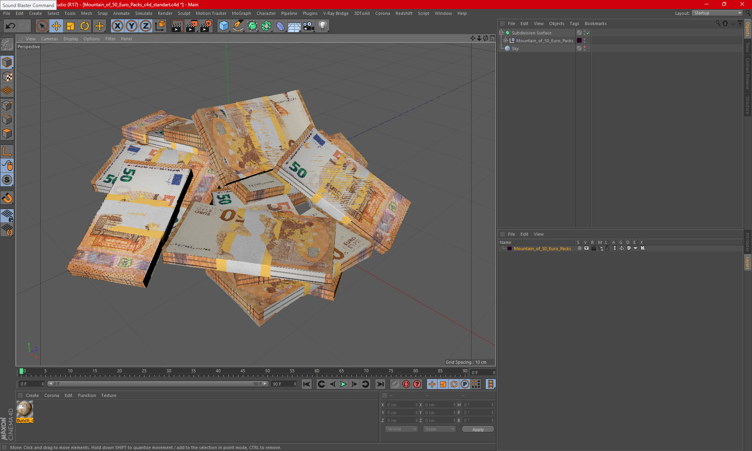752x451 pixels.
Task: Add a Floor environment object
Action: click(295, 26)
